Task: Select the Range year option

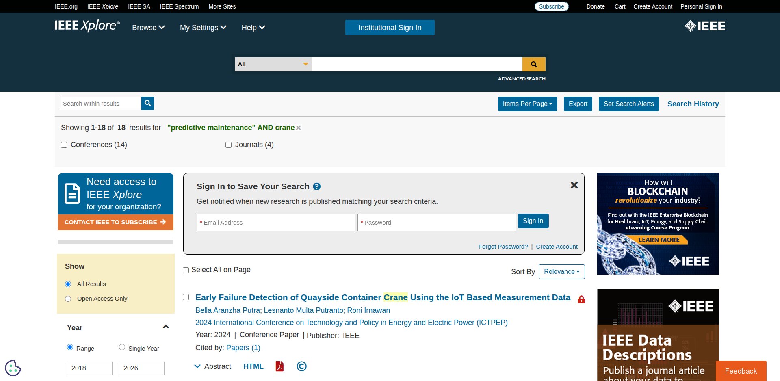Action: [70, 347]
